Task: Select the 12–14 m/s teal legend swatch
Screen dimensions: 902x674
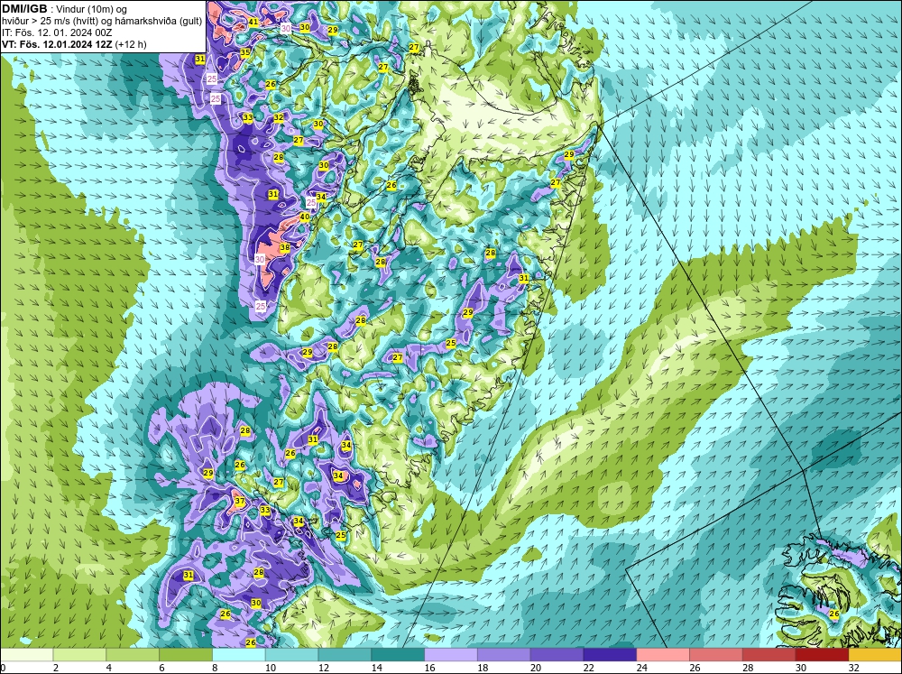Action: click(x=345, y=655)
